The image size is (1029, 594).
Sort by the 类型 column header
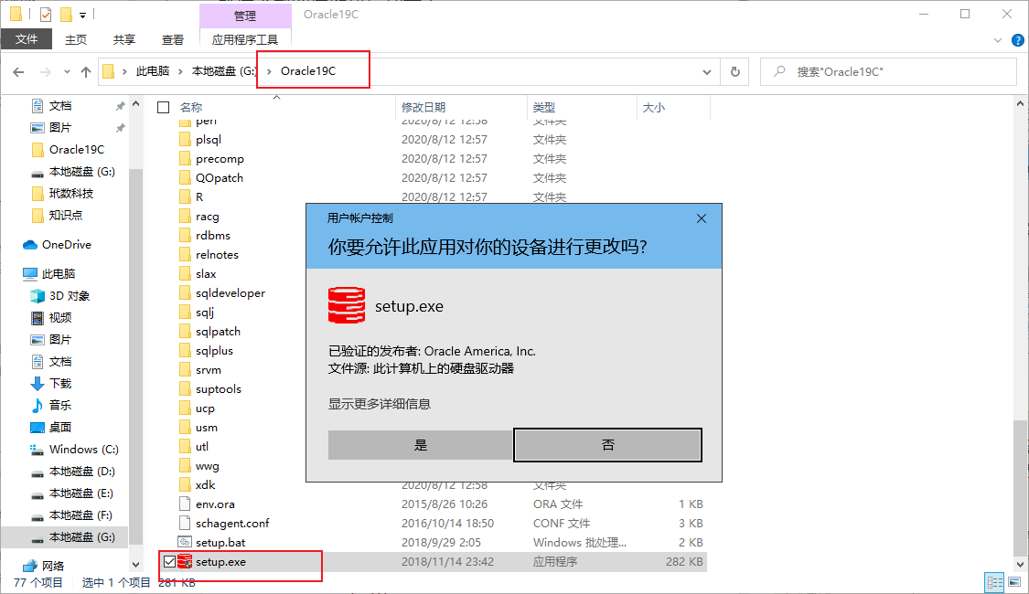544,108
